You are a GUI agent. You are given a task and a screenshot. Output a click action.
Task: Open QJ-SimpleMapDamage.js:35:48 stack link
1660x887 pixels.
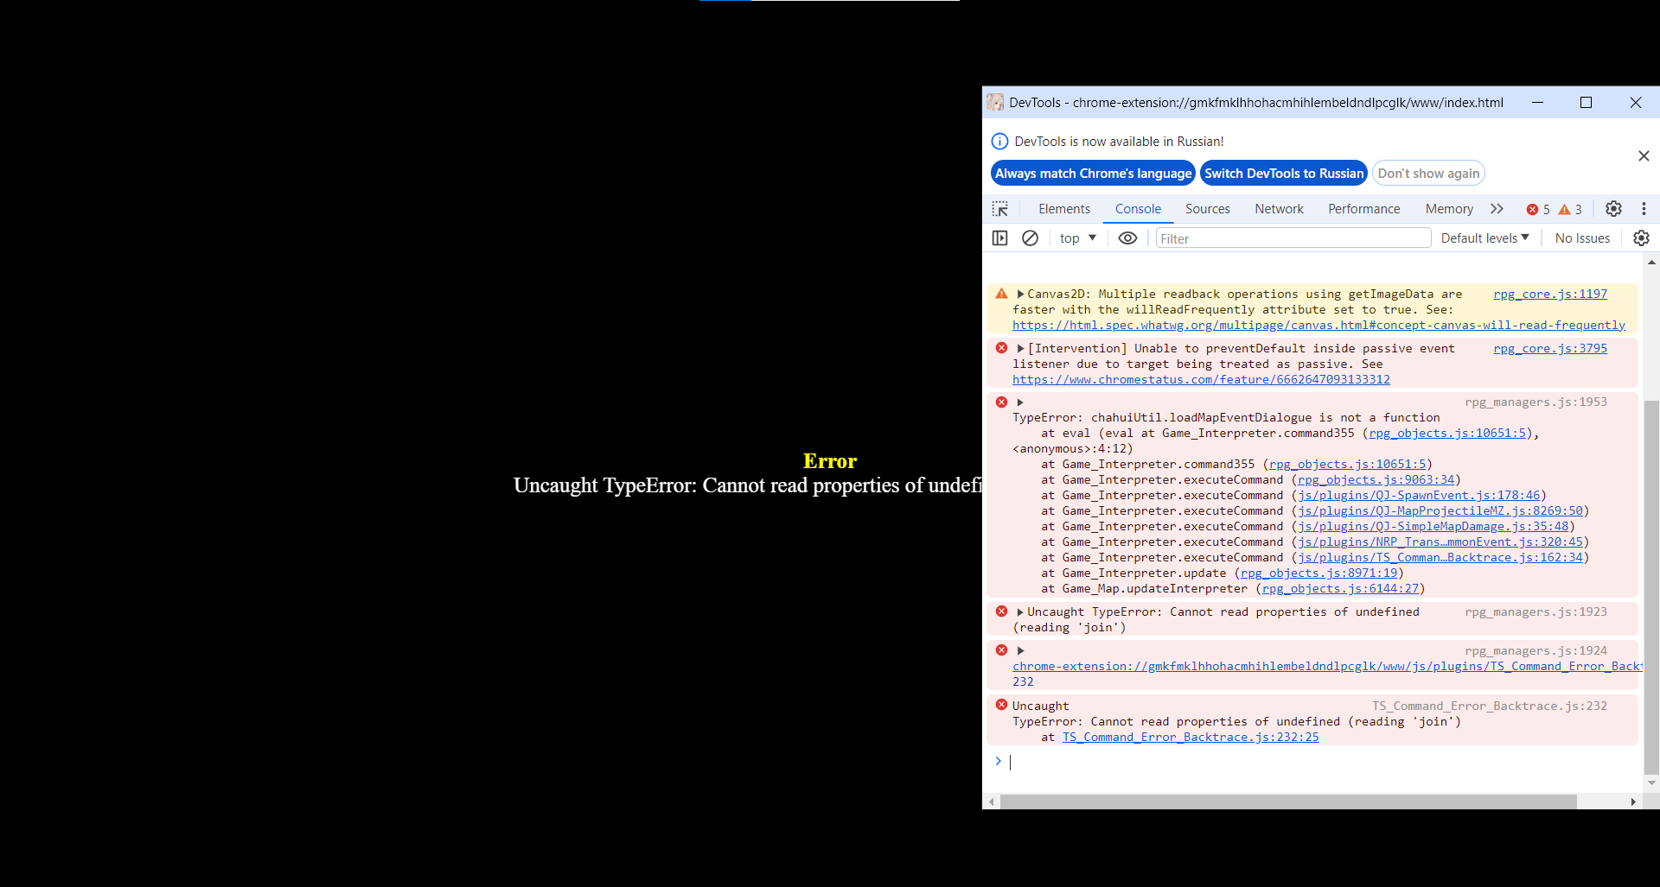[1433, 527]
